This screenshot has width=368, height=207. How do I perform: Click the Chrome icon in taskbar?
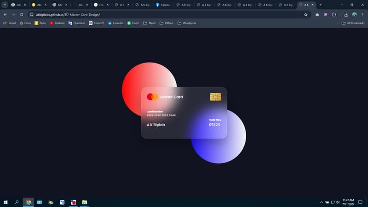[x=29, y=202]
